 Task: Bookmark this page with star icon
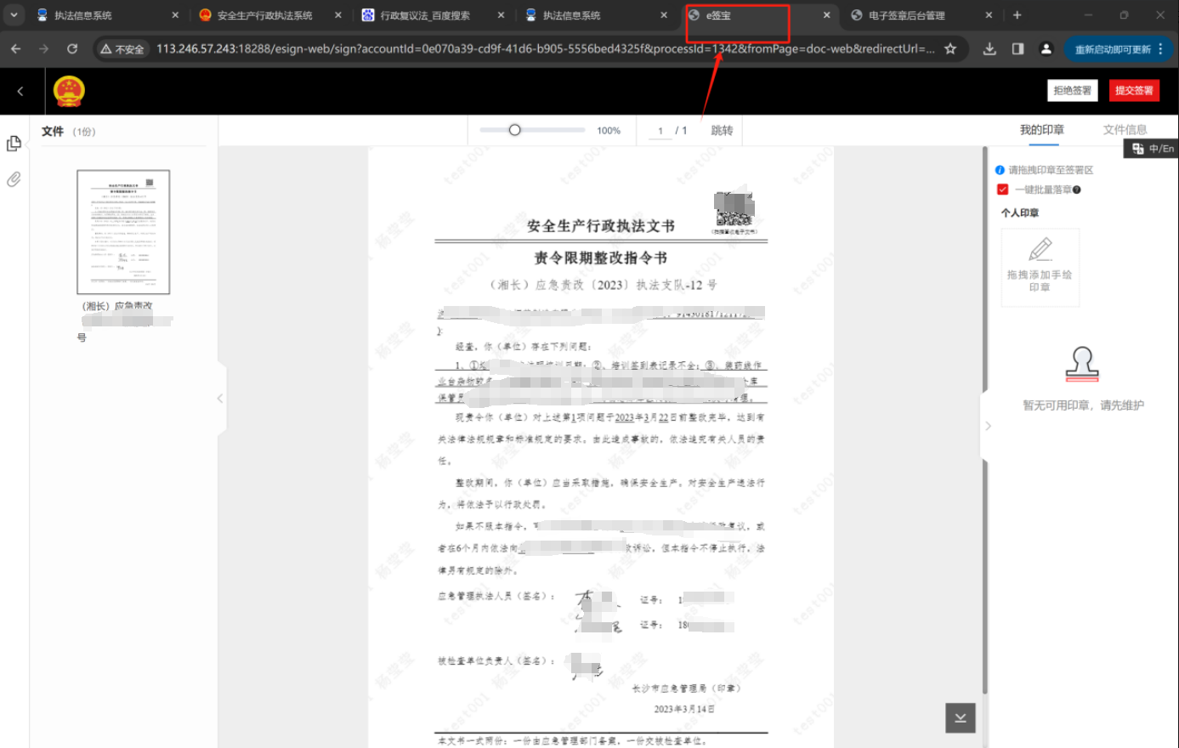[950, 49]
